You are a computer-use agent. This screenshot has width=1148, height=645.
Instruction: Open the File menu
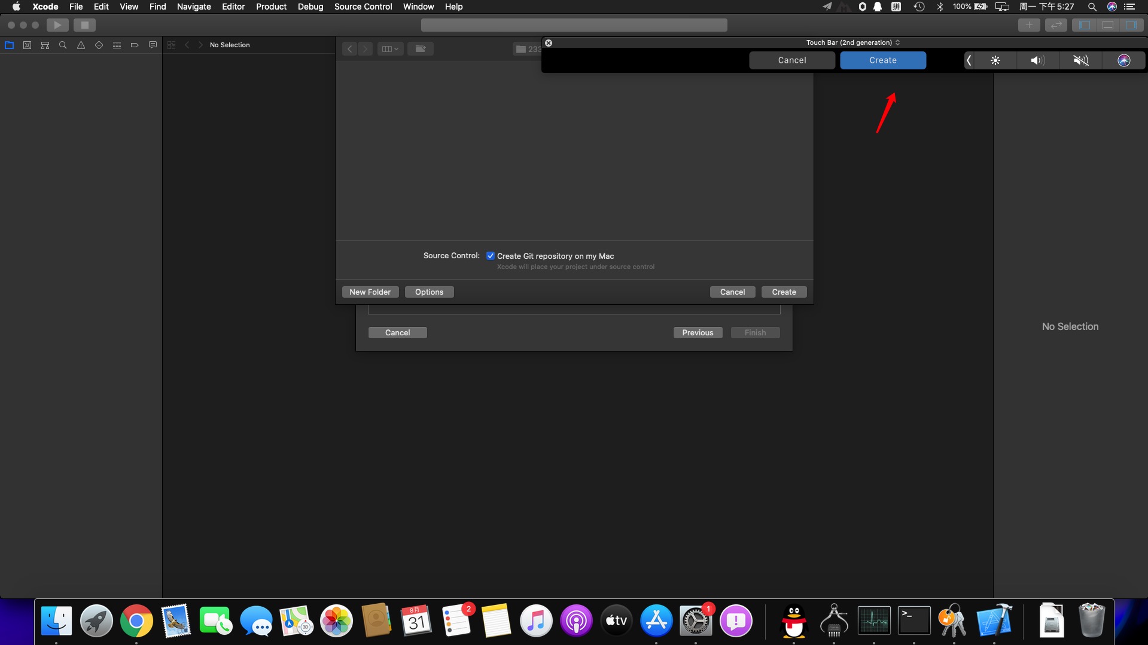tap(76, 7)
